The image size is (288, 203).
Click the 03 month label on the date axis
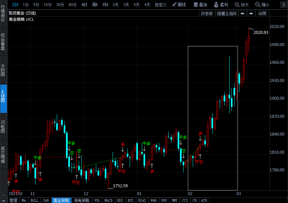pyautogui.click(x=239, y=193)
